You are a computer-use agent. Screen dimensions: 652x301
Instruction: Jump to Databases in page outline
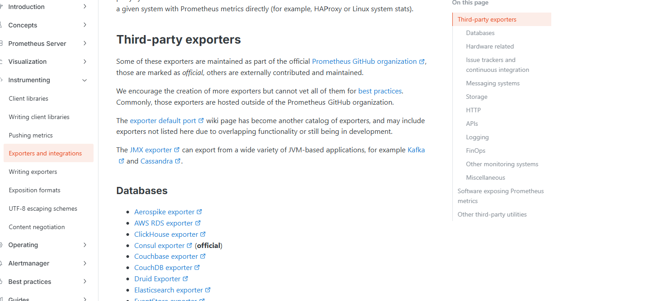click(x=480, y=33)
